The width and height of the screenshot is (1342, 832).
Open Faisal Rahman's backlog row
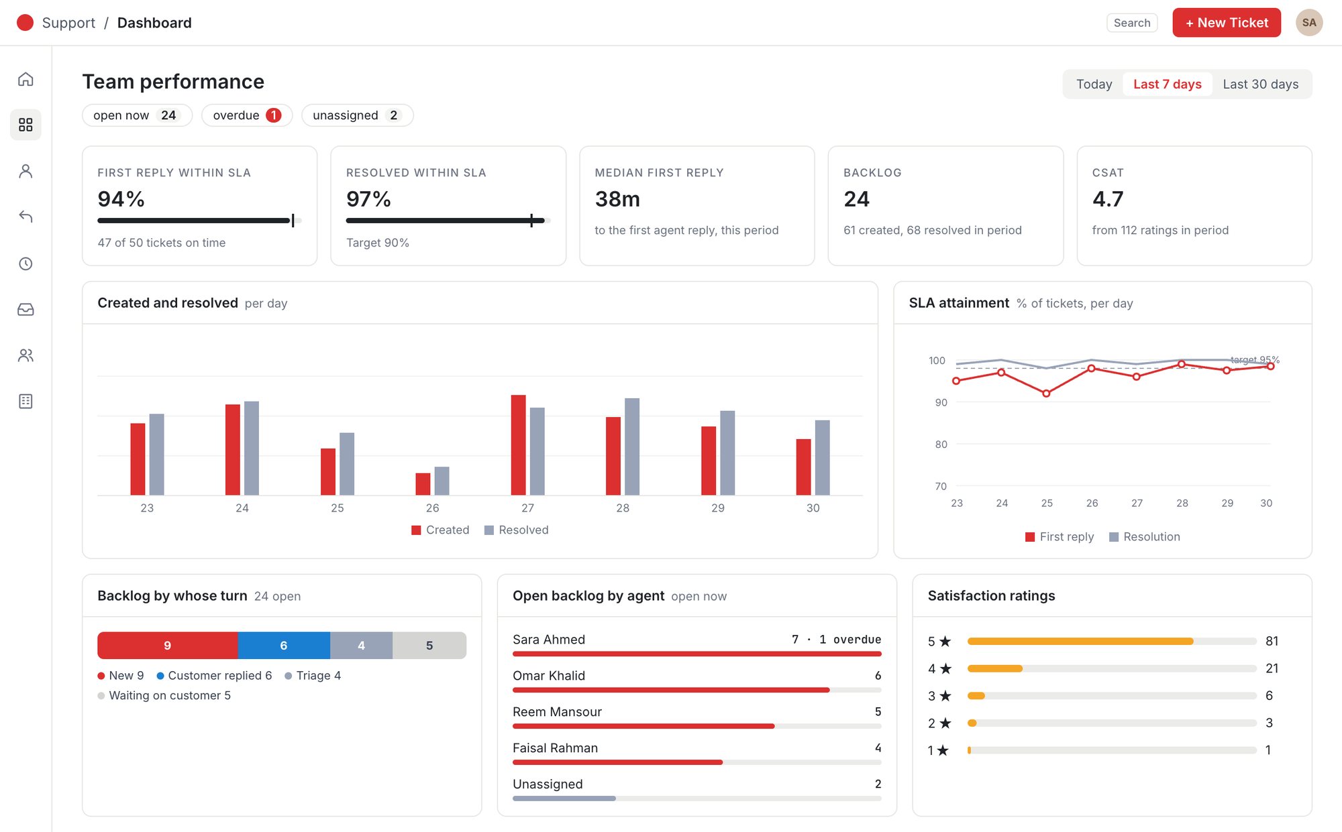pyautogui.click(x=697, y=754)
